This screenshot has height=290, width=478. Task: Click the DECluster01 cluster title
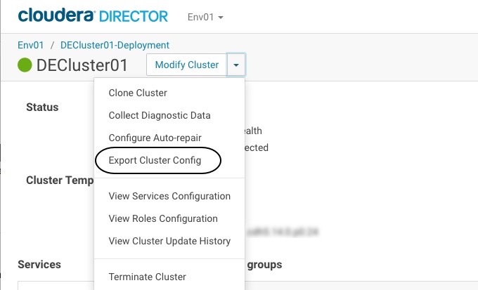click(82, 65)
